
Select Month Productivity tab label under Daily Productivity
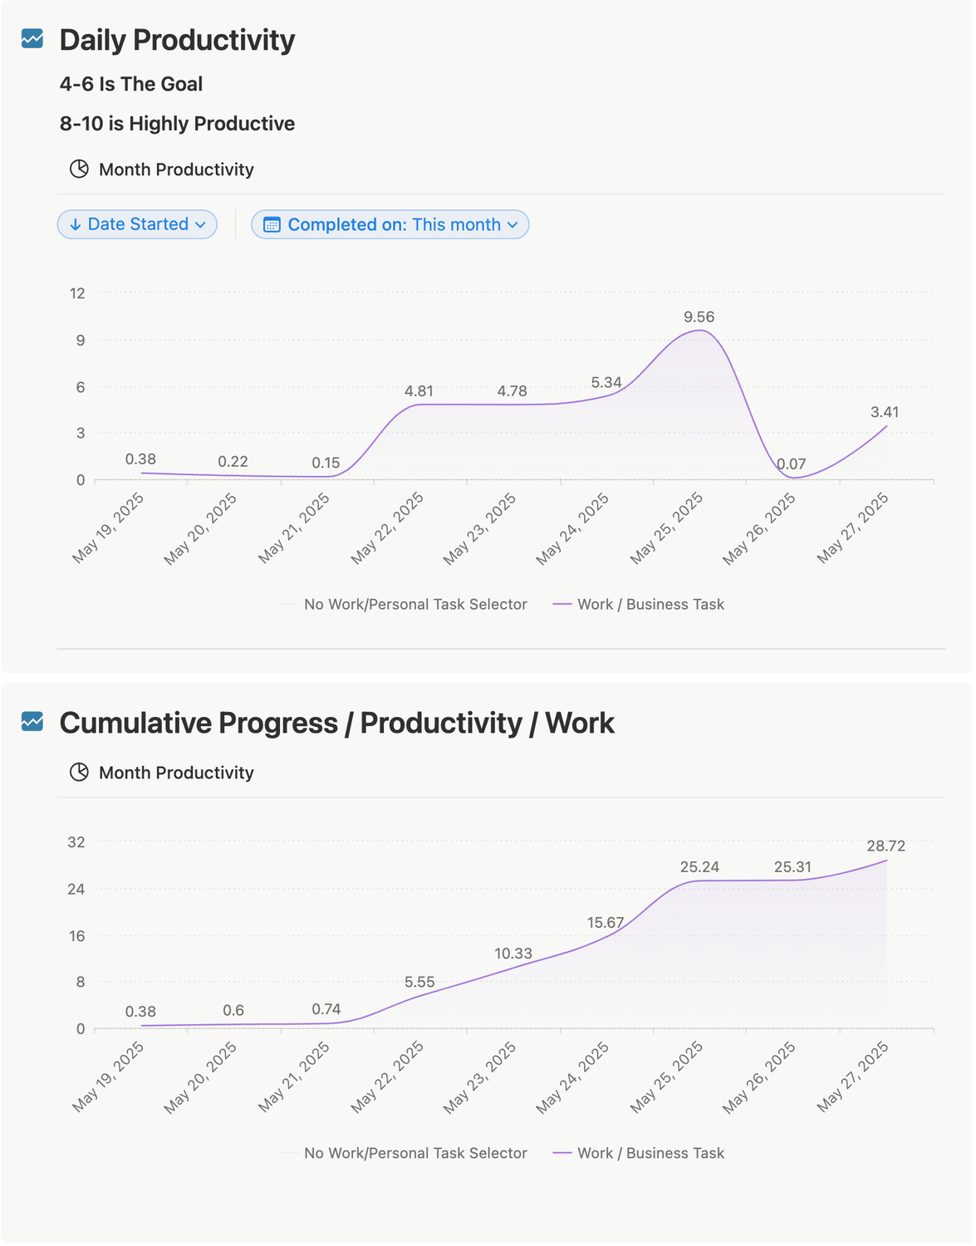pos(176,169)
